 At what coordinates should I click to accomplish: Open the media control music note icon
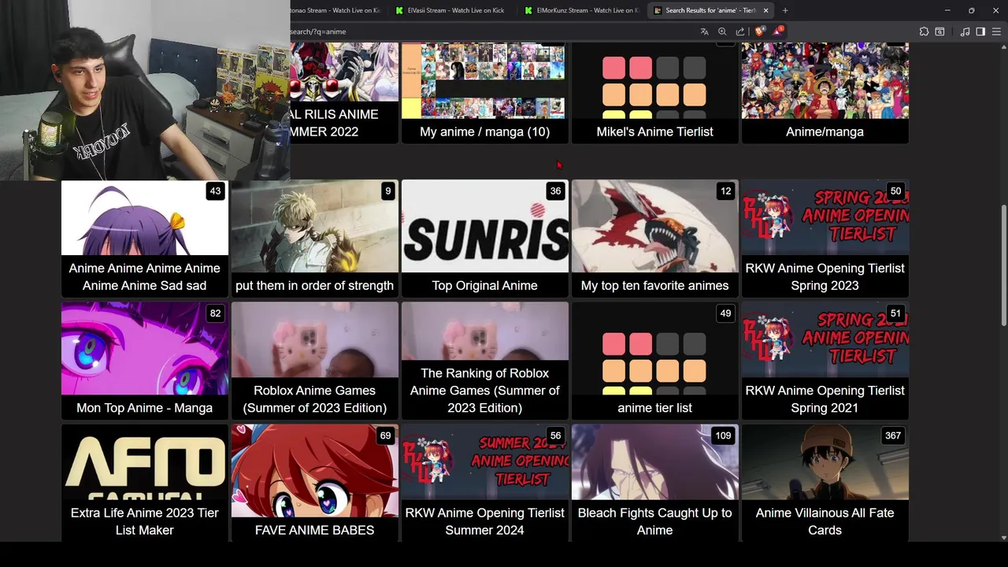[965, 31]
